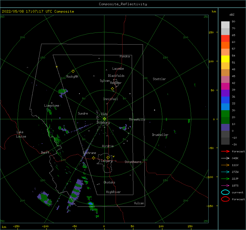Viewport: 246px width, 230px height.
Task: Select the white 04DK arrow legend entry
Action: [x=225, y=158]
